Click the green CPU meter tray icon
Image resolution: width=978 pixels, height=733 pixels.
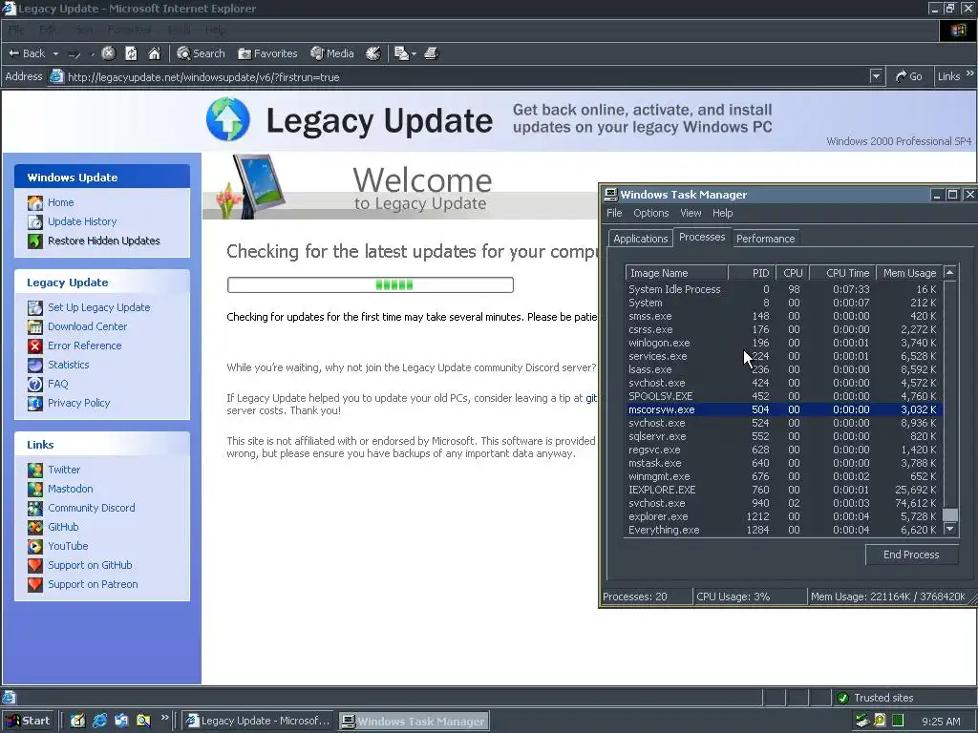pos(898,721)
